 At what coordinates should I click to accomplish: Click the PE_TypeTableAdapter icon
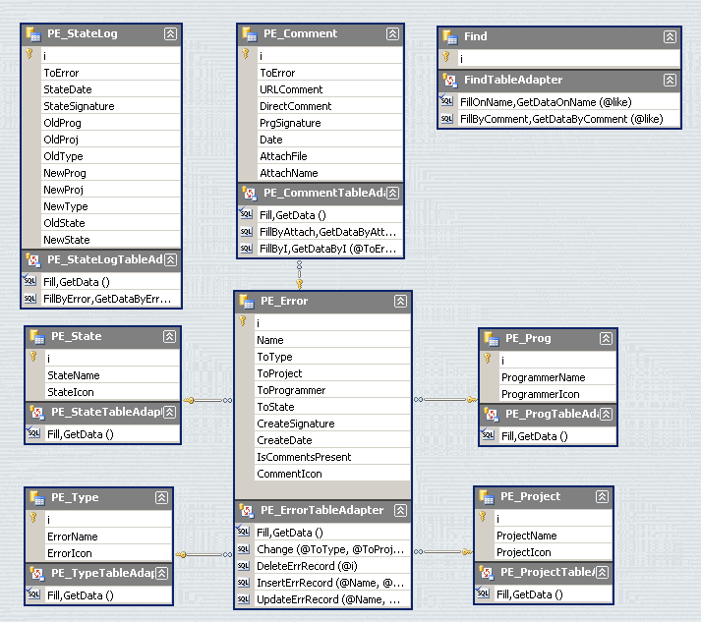click(x=37, y=573)
